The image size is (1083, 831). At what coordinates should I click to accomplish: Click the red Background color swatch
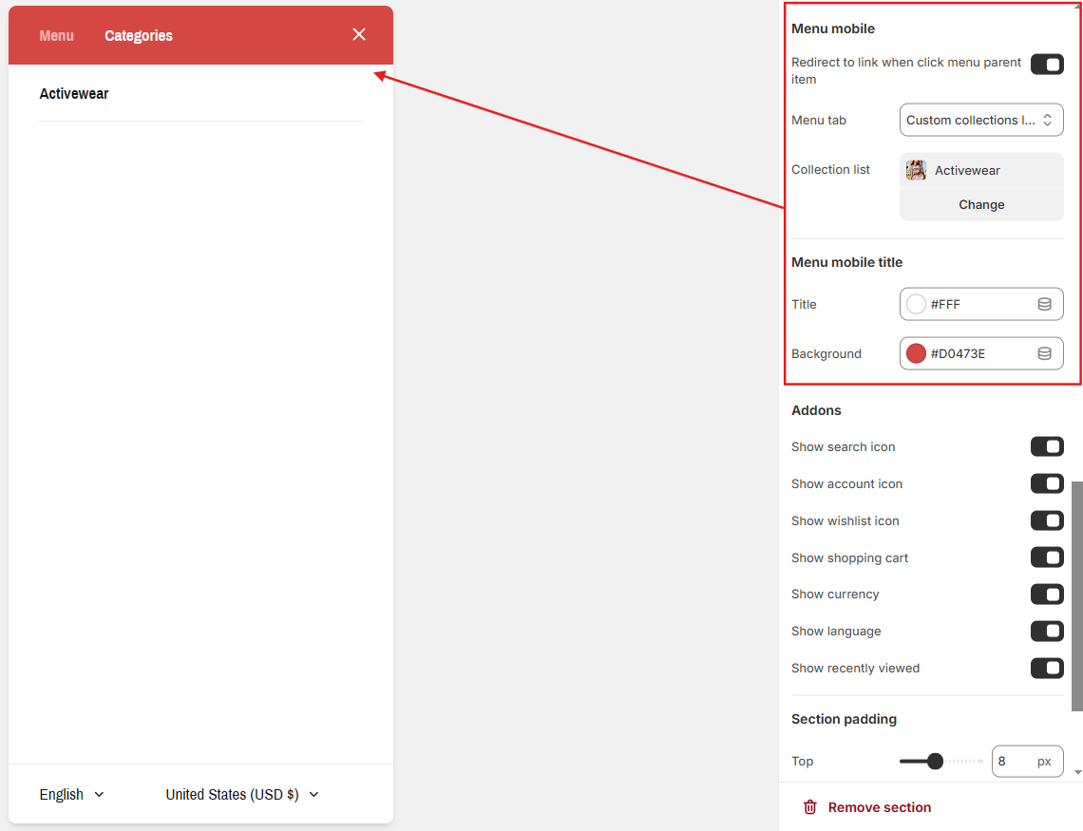click(916, 354)
